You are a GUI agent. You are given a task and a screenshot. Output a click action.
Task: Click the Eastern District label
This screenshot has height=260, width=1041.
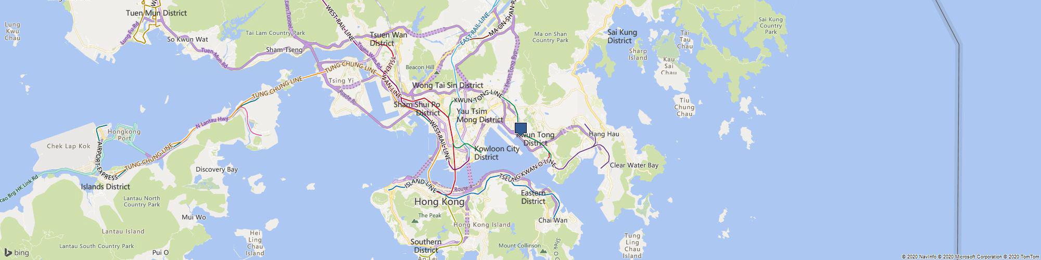[534, 197]
